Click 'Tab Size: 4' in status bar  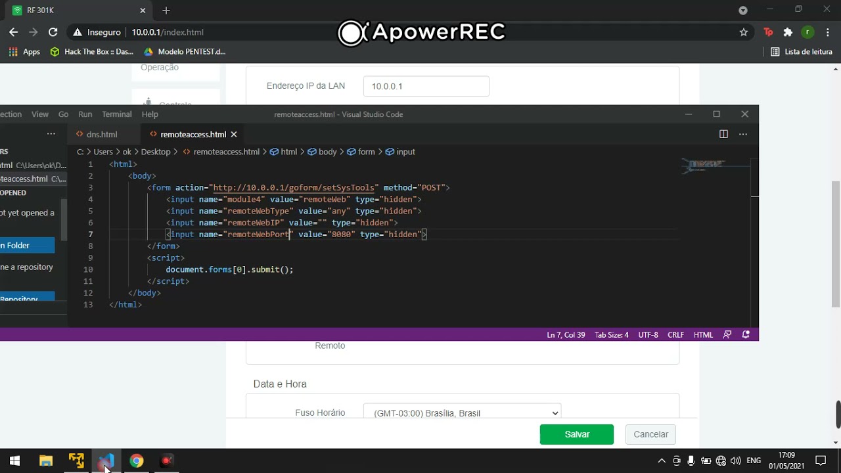612,334
